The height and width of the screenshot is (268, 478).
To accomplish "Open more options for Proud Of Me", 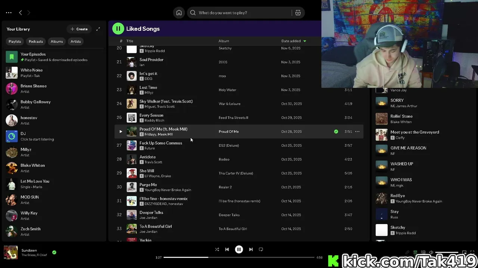I will 357,131.
